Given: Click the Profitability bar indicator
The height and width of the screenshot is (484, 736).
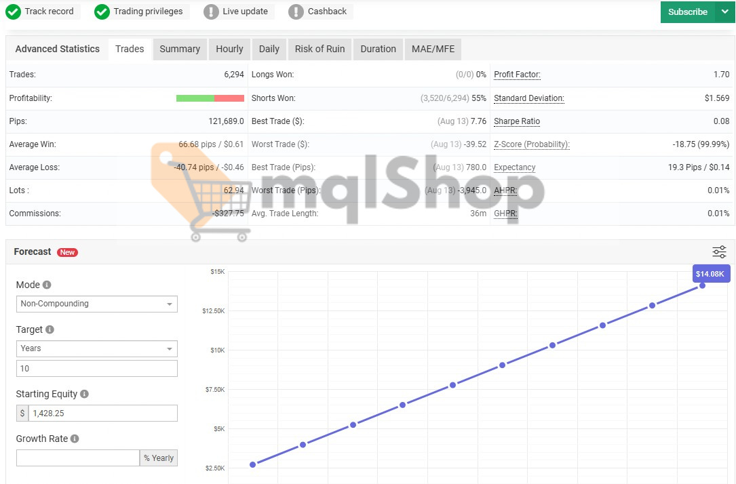Looking at the screenshot, I should (210, 98).
